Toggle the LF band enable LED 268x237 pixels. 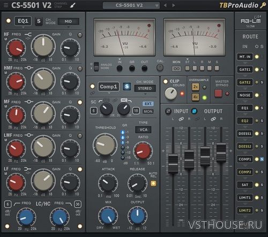click(80, 169)
